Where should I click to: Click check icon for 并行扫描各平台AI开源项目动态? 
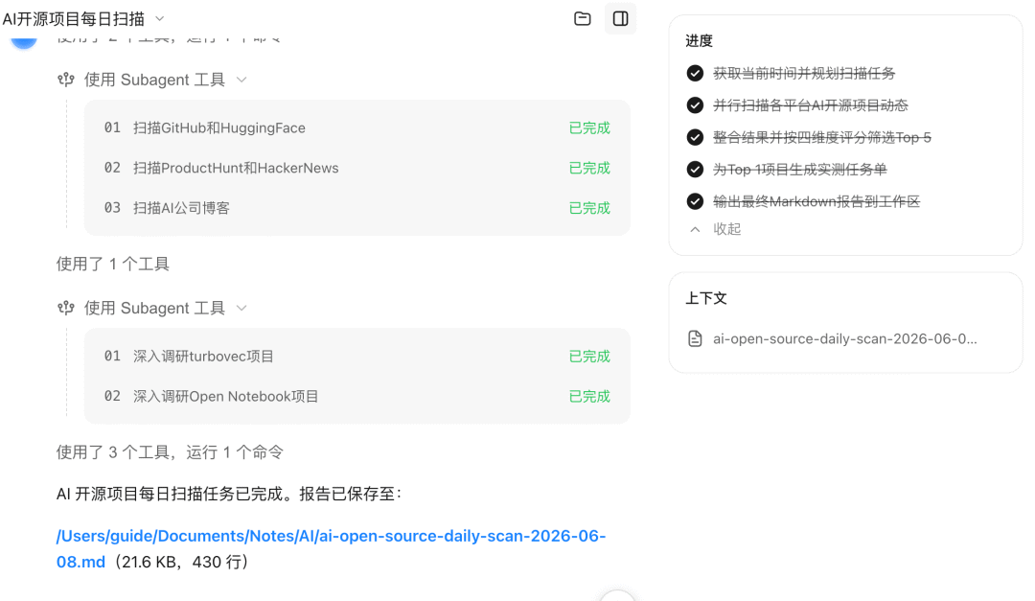point(695,105)
